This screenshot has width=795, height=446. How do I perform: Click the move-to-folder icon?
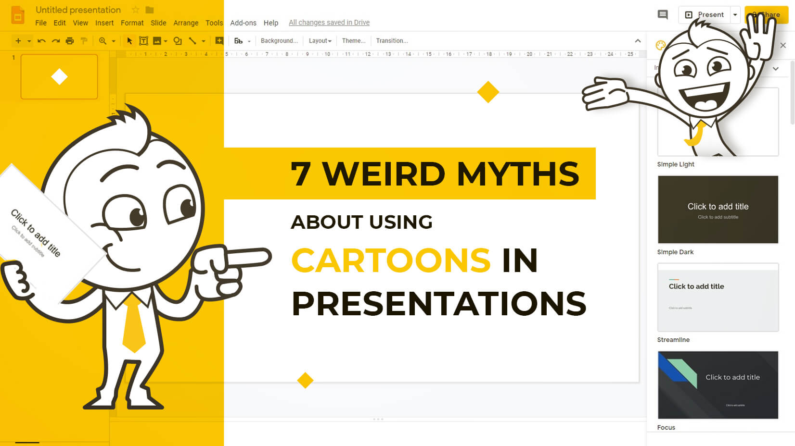[150, 10]
